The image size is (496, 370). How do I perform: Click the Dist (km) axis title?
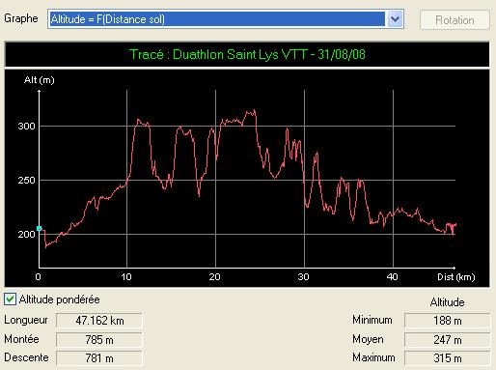click(455, 277)
